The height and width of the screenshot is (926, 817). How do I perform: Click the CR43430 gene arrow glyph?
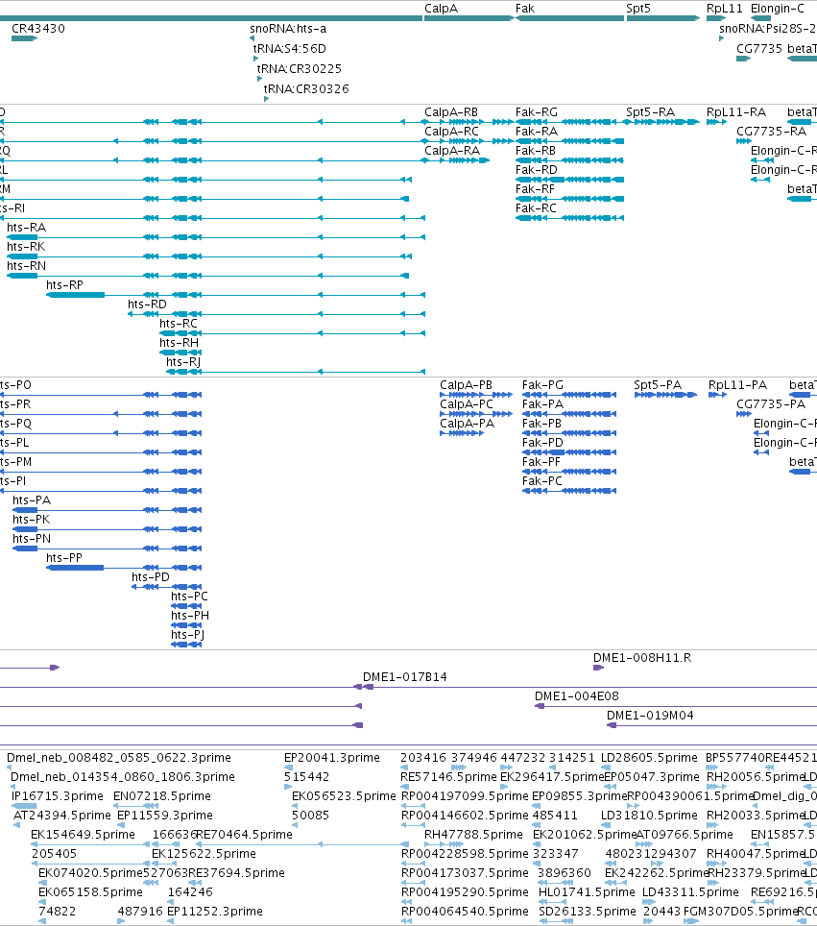pos(24,38)
